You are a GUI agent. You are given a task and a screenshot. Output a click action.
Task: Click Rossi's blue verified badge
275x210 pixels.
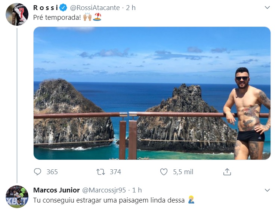click(63, 8)
